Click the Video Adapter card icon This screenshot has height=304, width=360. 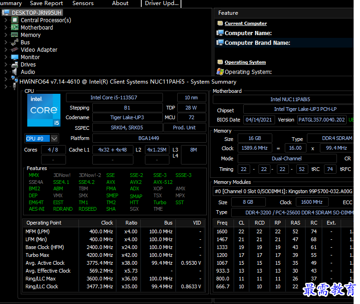tap(15, 50)
